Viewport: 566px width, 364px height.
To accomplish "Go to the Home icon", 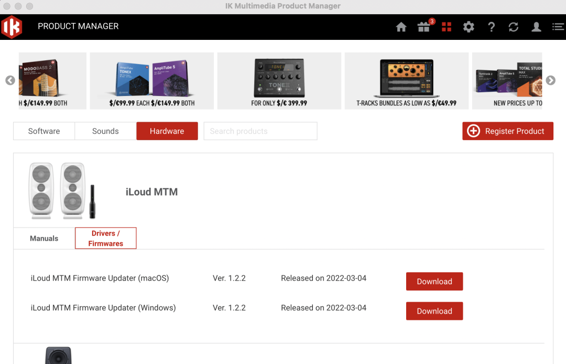I will click(x=401, y=27).
